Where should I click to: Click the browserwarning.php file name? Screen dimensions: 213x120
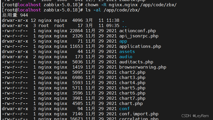[x=143, y=67]
